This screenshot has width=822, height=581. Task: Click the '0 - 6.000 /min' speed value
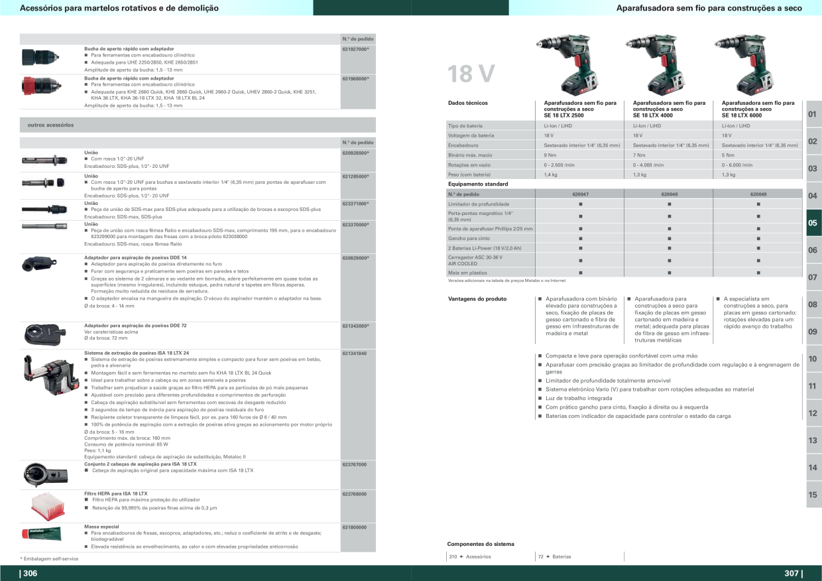coord(737,164)
